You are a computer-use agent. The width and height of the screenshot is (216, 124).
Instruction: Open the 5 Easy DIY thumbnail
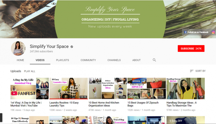point(185,120)
